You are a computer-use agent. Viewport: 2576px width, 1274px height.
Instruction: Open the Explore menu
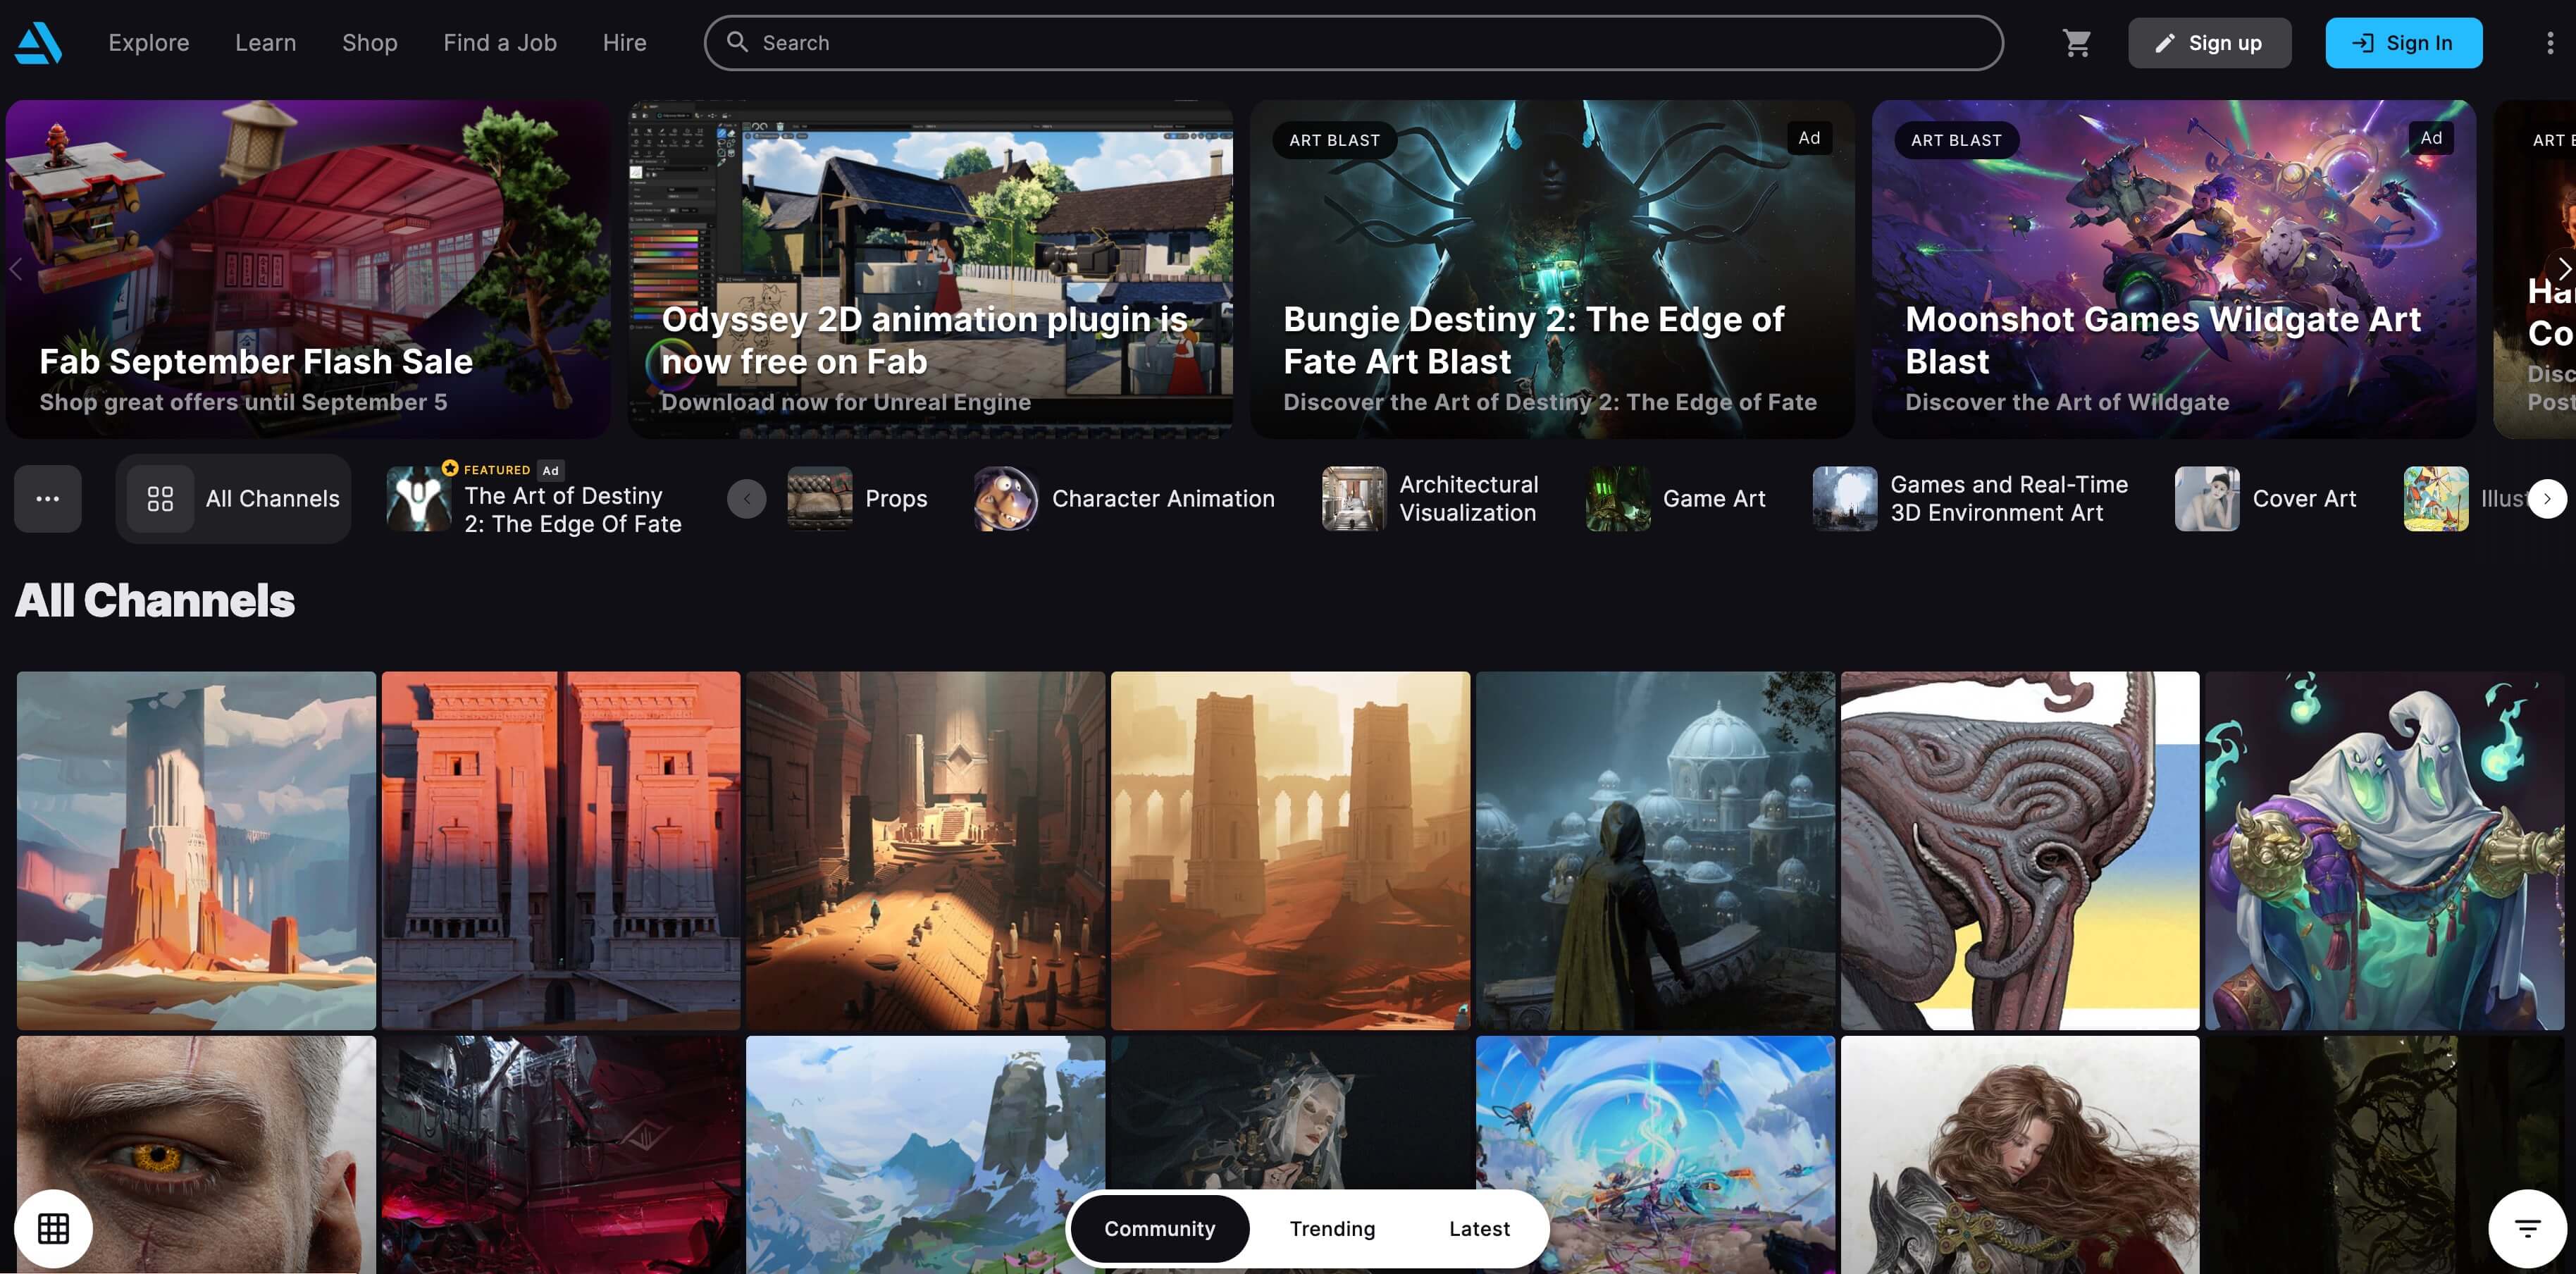(149, 42)
